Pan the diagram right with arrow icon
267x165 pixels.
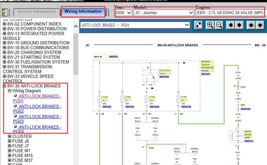[240, 25]
